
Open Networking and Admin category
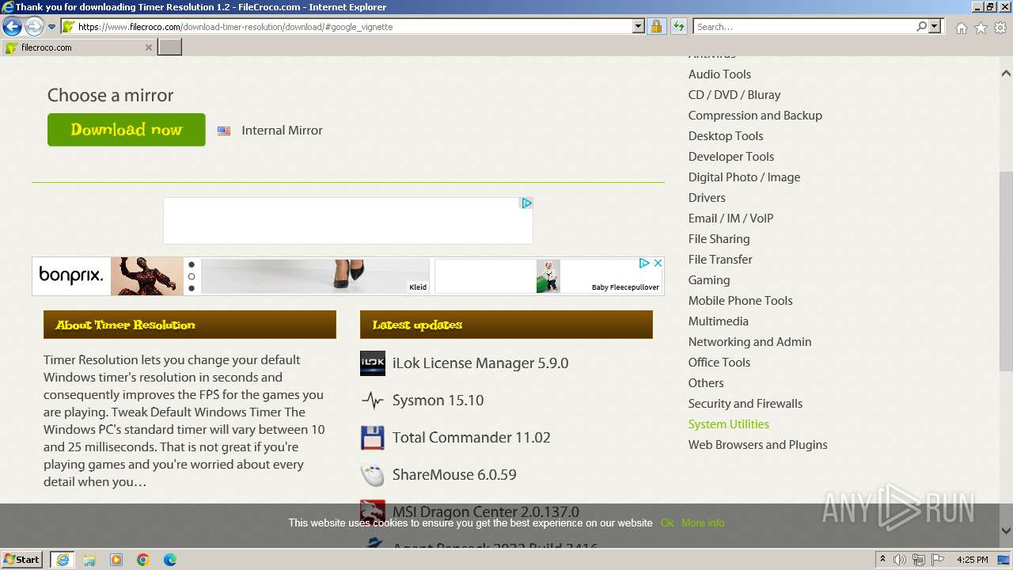pyautogui.click(x=749, y=342)
